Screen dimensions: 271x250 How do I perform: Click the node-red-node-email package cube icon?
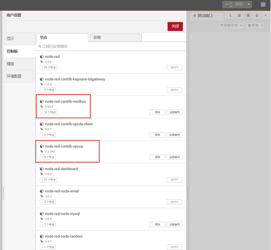[x=42, y=191]
